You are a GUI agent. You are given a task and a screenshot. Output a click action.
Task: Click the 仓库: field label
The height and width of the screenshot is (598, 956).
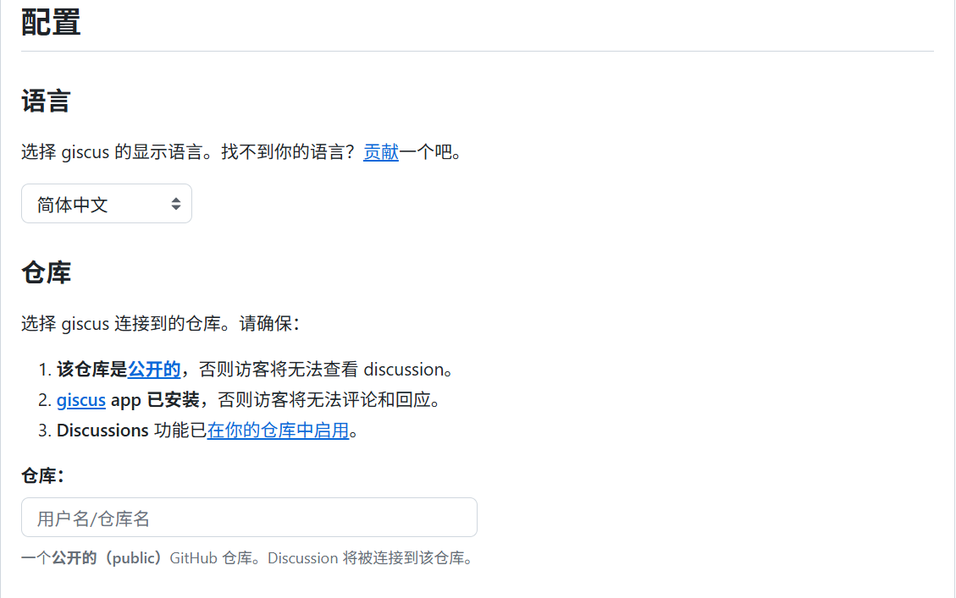point(42,476)
